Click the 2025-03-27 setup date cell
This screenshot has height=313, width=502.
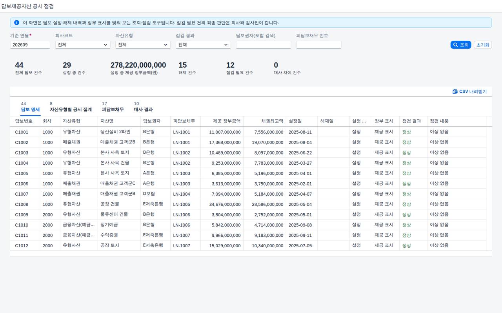tap(302, 163)
